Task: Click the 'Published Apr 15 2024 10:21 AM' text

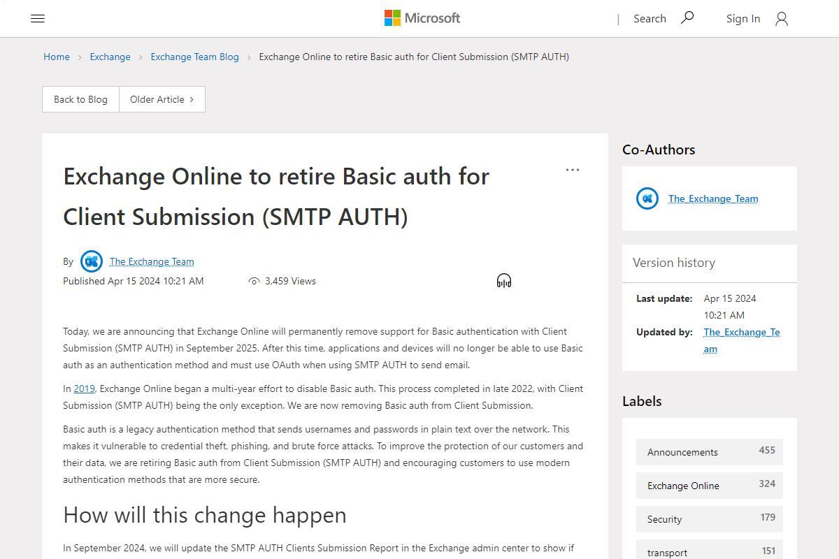Action: 134,281
